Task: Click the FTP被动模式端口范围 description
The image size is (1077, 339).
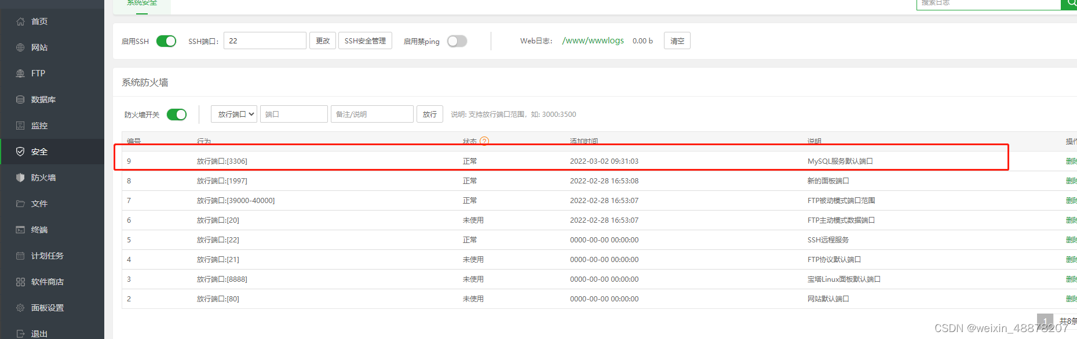Action: (x=841, y=201)
